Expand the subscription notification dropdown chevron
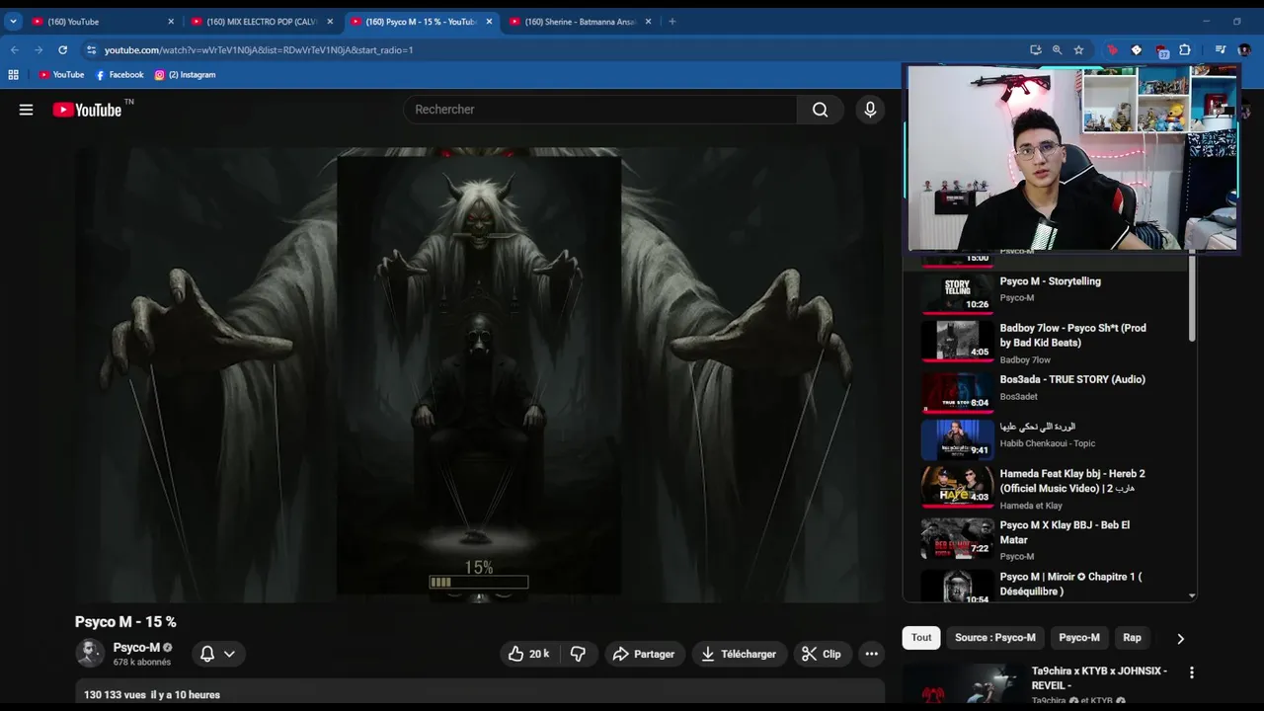Viewport: 1264px width, 711px height. [x=229, y=654]
